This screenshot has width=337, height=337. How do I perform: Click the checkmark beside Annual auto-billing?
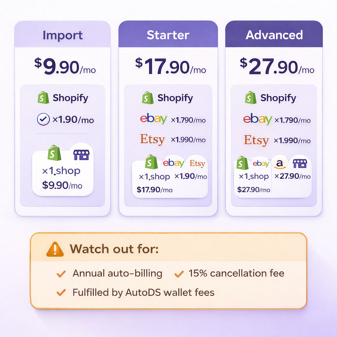(61, 273)
